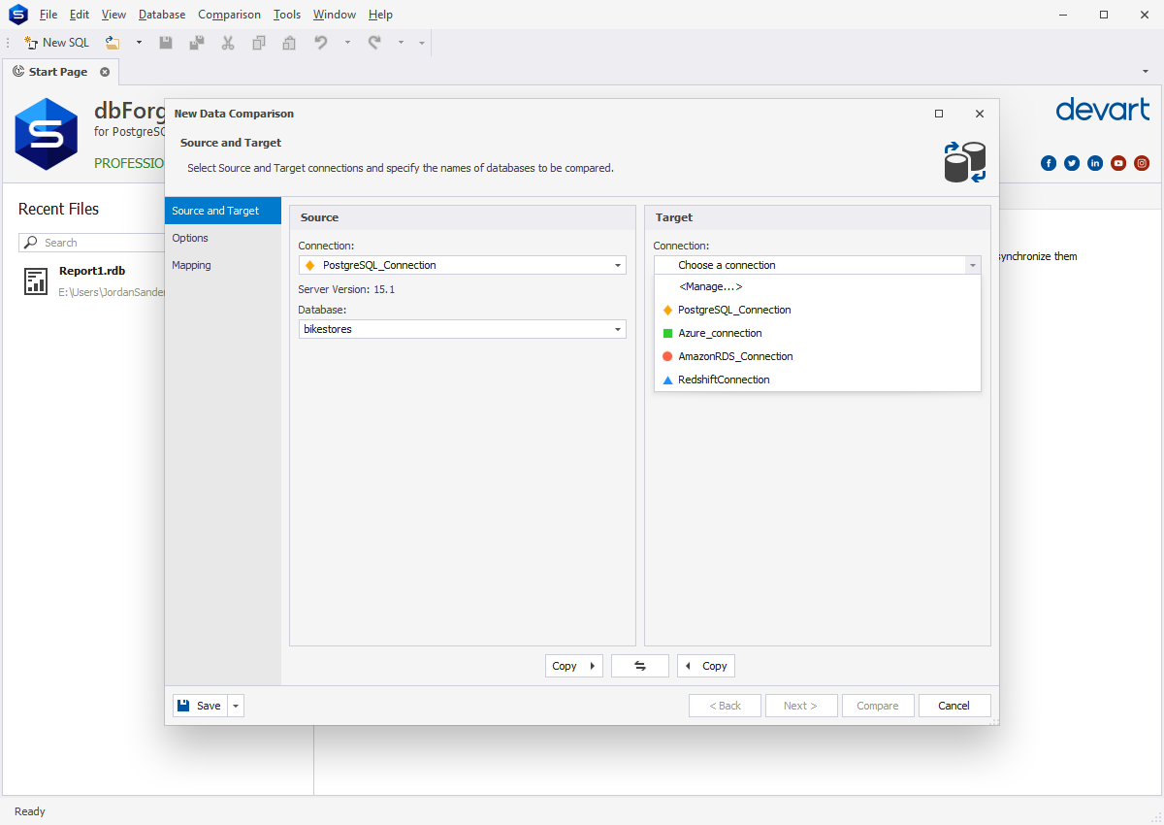This screenshot has height=825, width=1164.
Task: Click the New SQL toolbar button
Action: point(56,43)
